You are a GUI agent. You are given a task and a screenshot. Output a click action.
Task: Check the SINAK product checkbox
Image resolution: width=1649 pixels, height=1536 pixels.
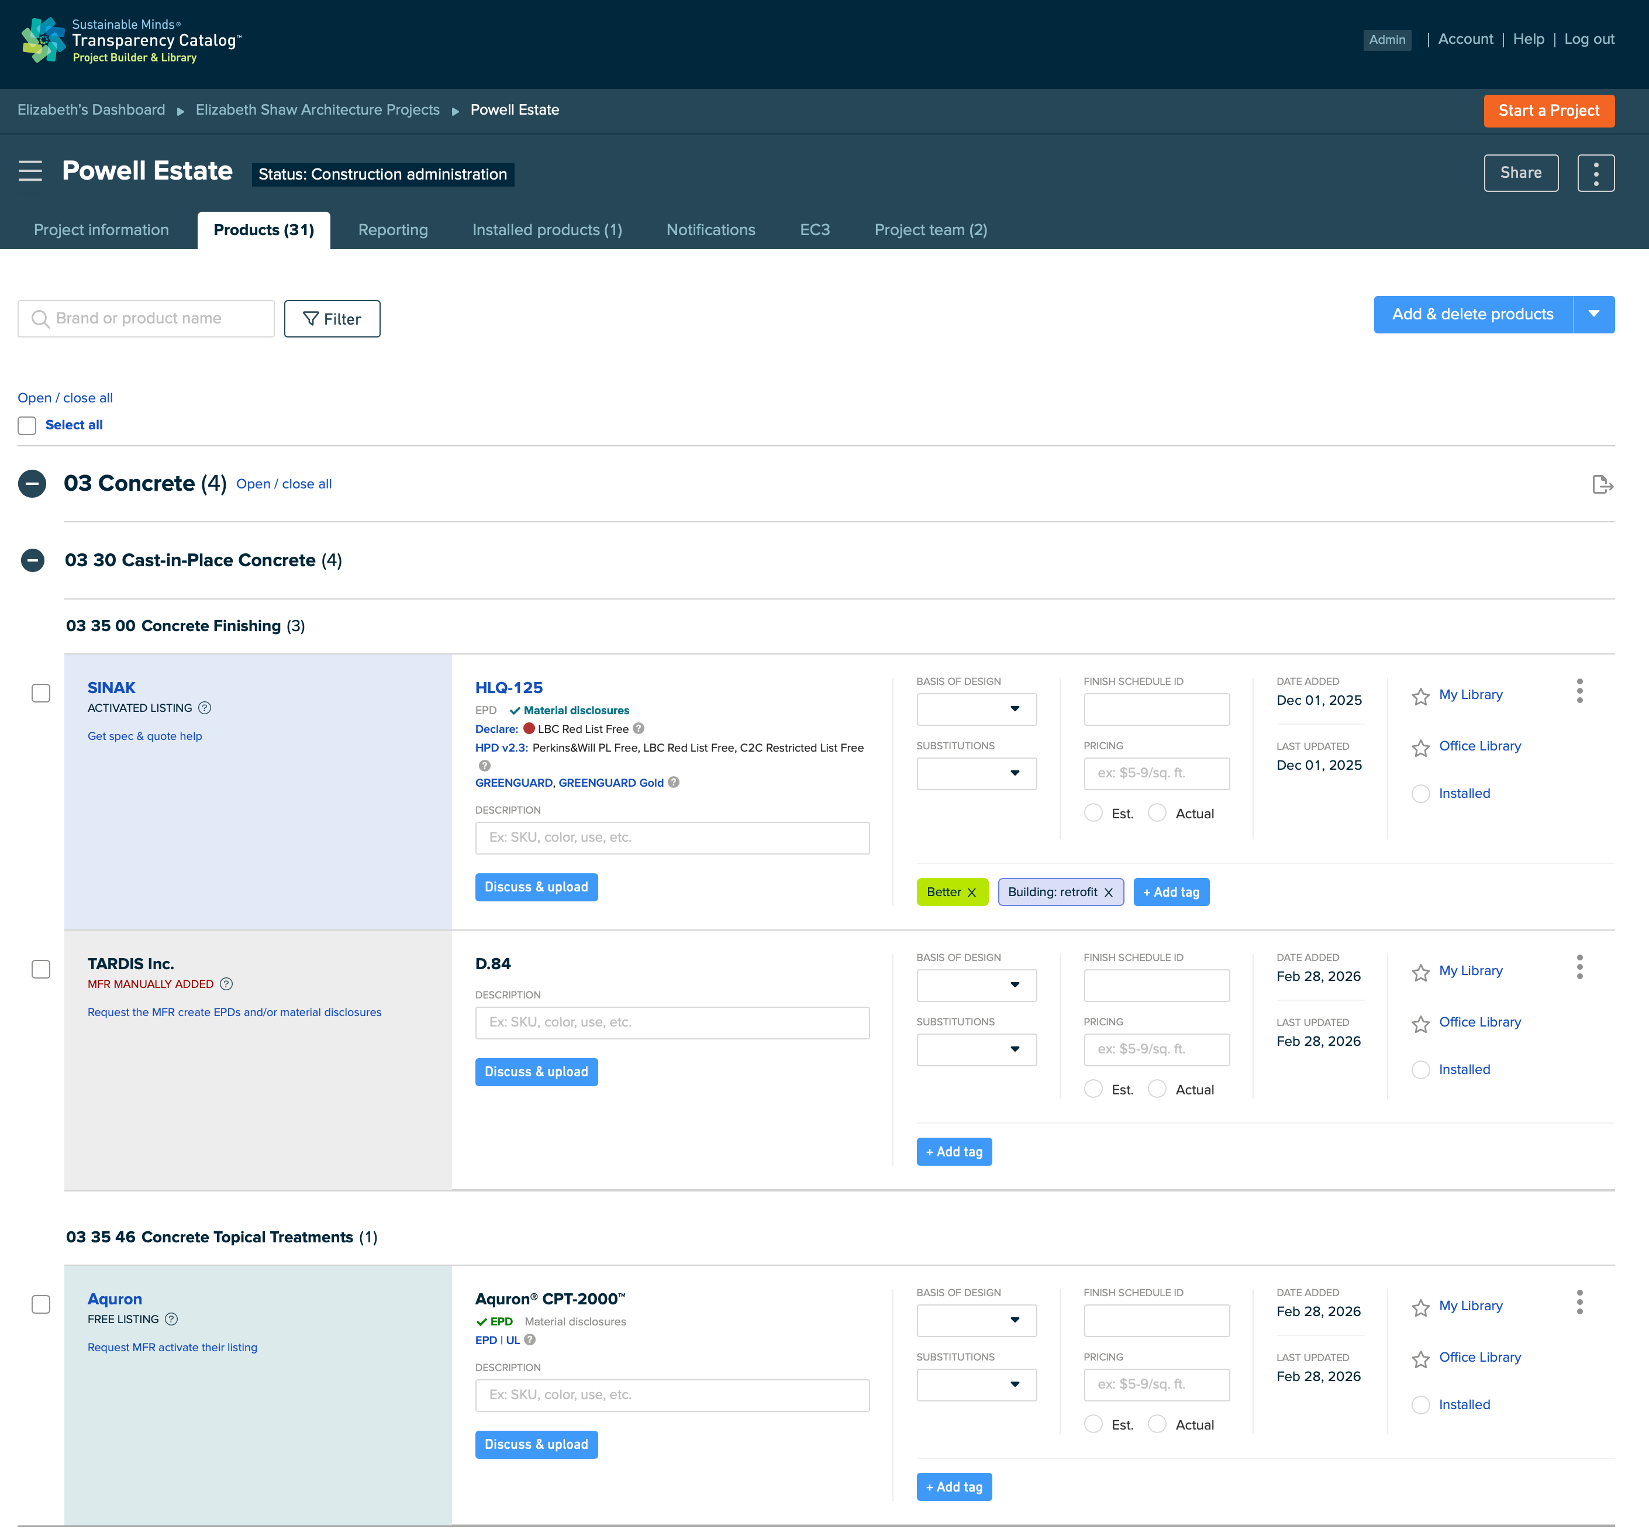[41, 693]
